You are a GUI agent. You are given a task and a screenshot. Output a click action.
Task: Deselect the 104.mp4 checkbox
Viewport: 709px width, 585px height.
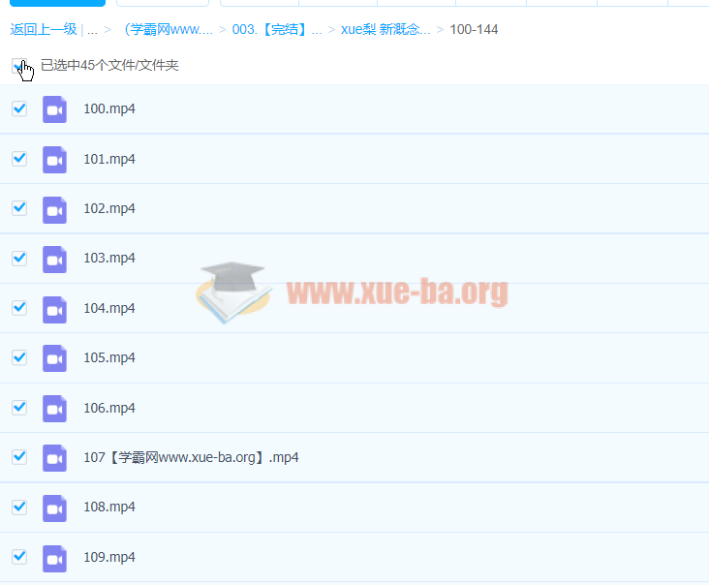pos(19,307)
